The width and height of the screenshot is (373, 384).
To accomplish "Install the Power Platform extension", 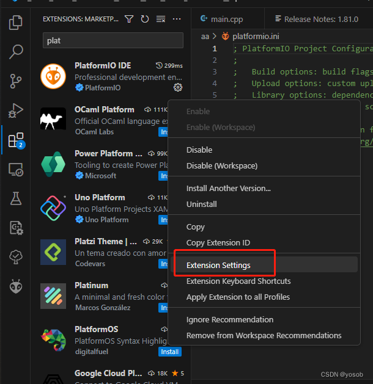I will [163, 176].
